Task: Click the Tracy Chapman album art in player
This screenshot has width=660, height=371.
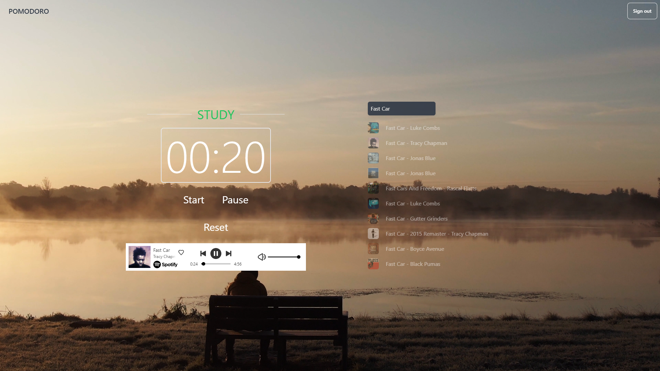Action: tap(139, 257)
